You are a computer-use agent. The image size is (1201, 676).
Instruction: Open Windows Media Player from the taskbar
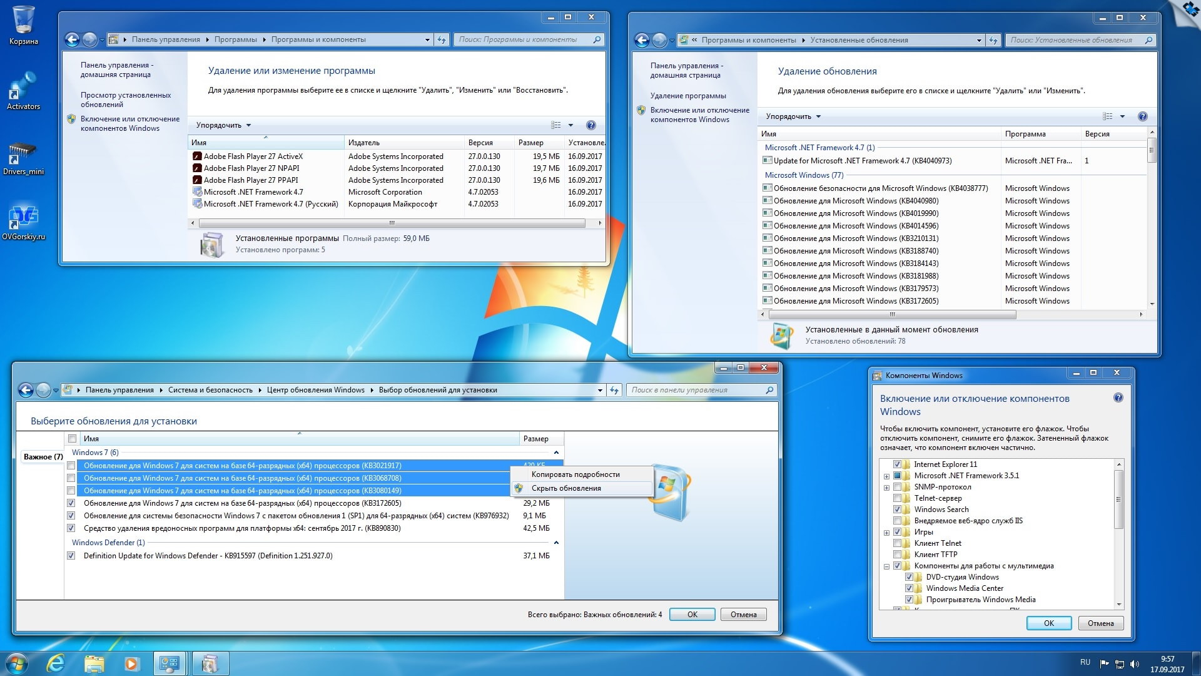point(131,663)
